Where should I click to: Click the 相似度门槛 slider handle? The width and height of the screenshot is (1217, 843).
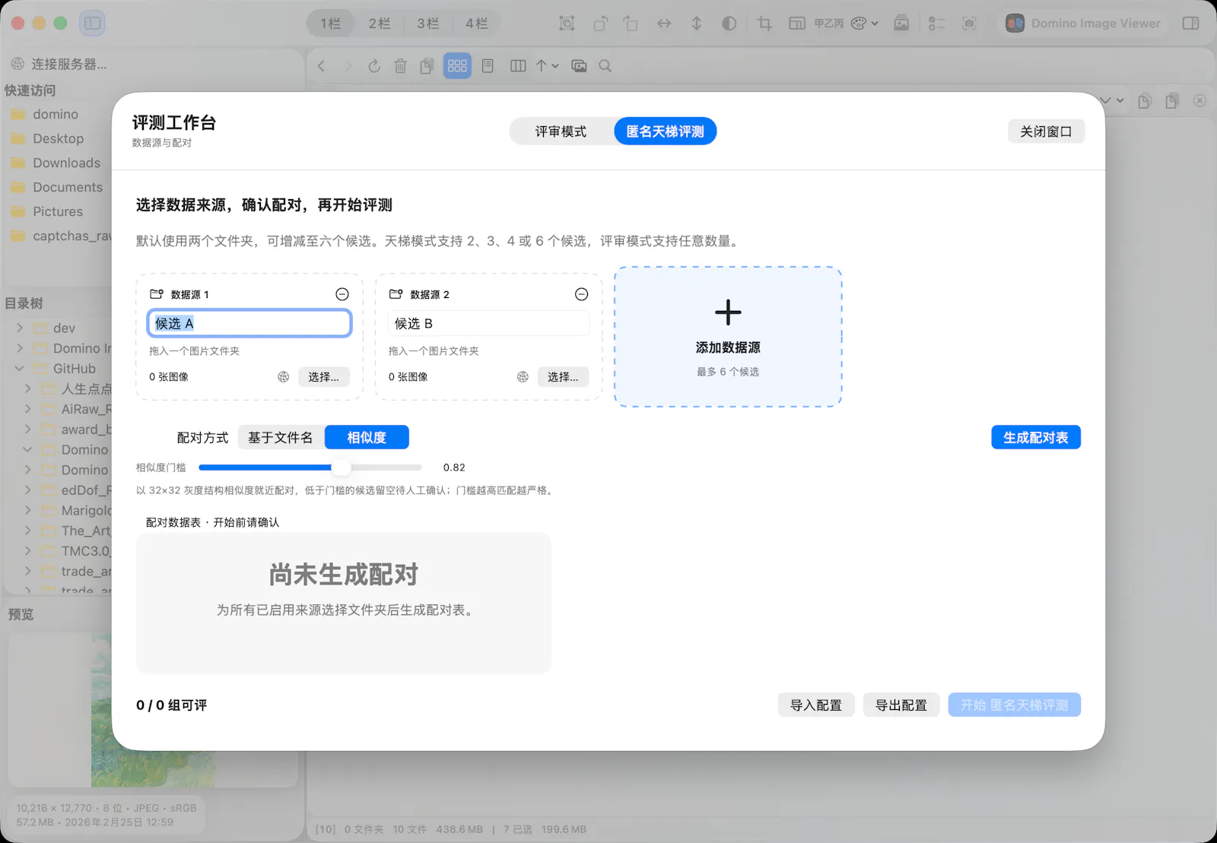(342, 467)
